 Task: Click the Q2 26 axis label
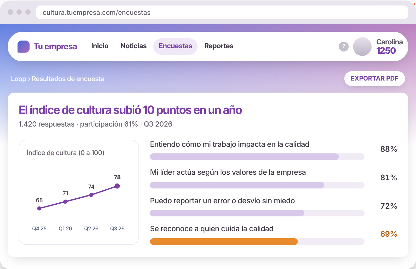click(91, 228)
